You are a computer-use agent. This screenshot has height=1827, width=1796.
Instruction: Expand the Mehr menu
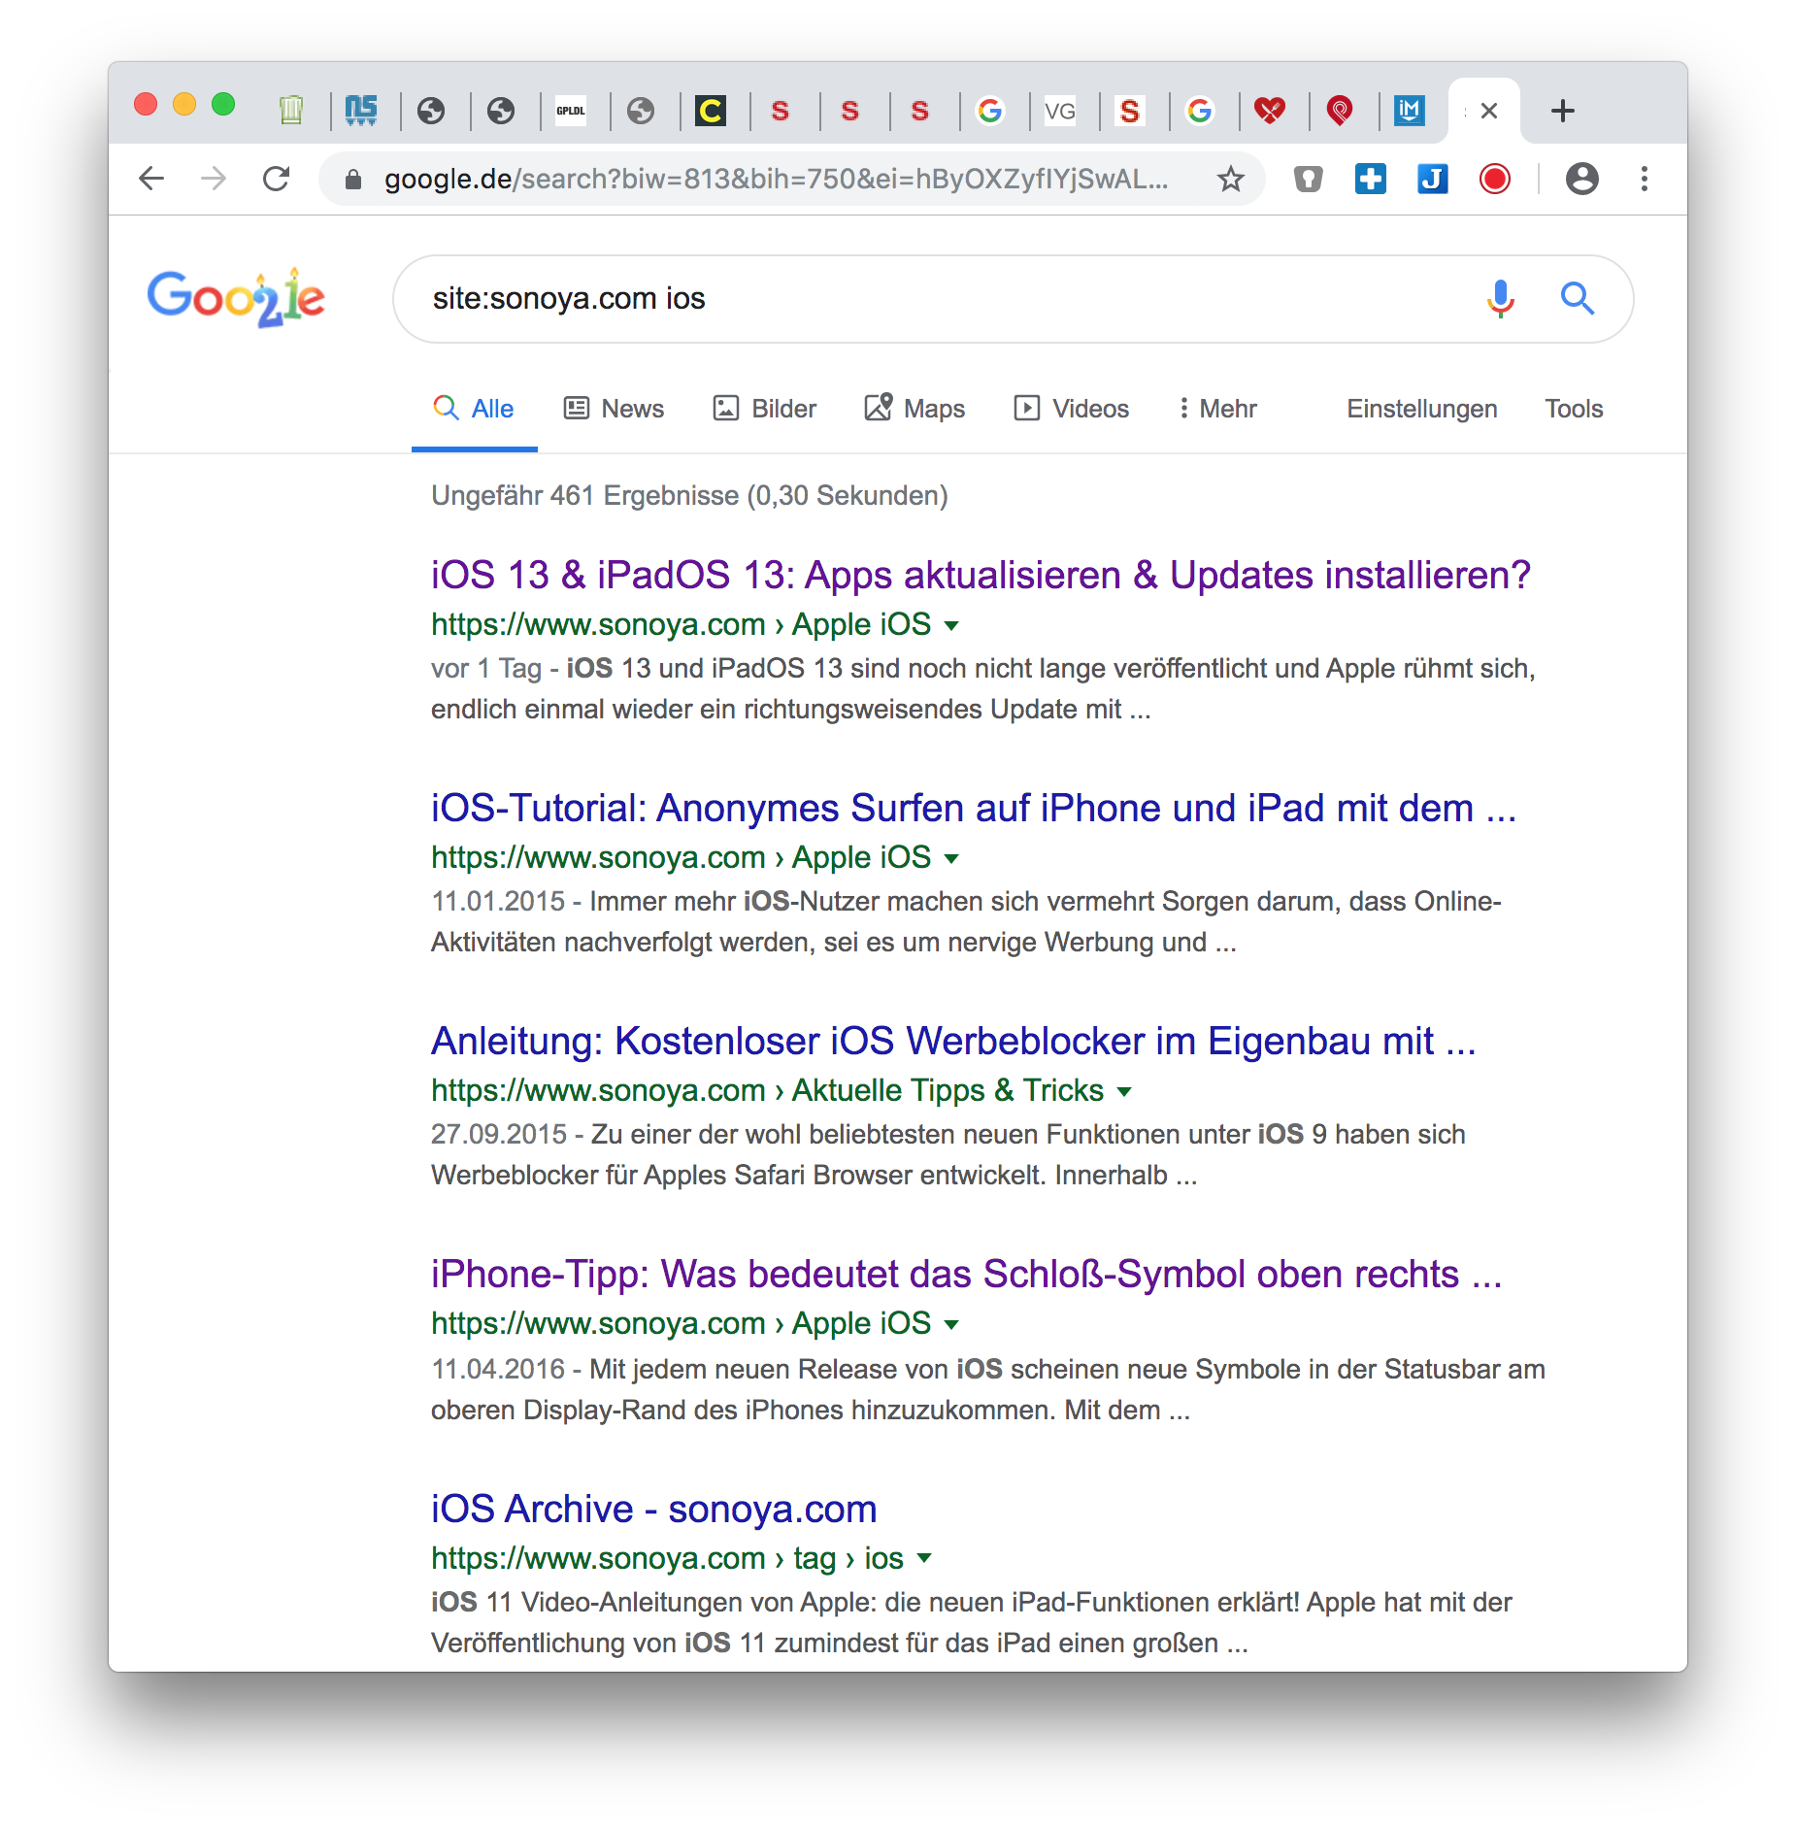[x=1217, y=409]
